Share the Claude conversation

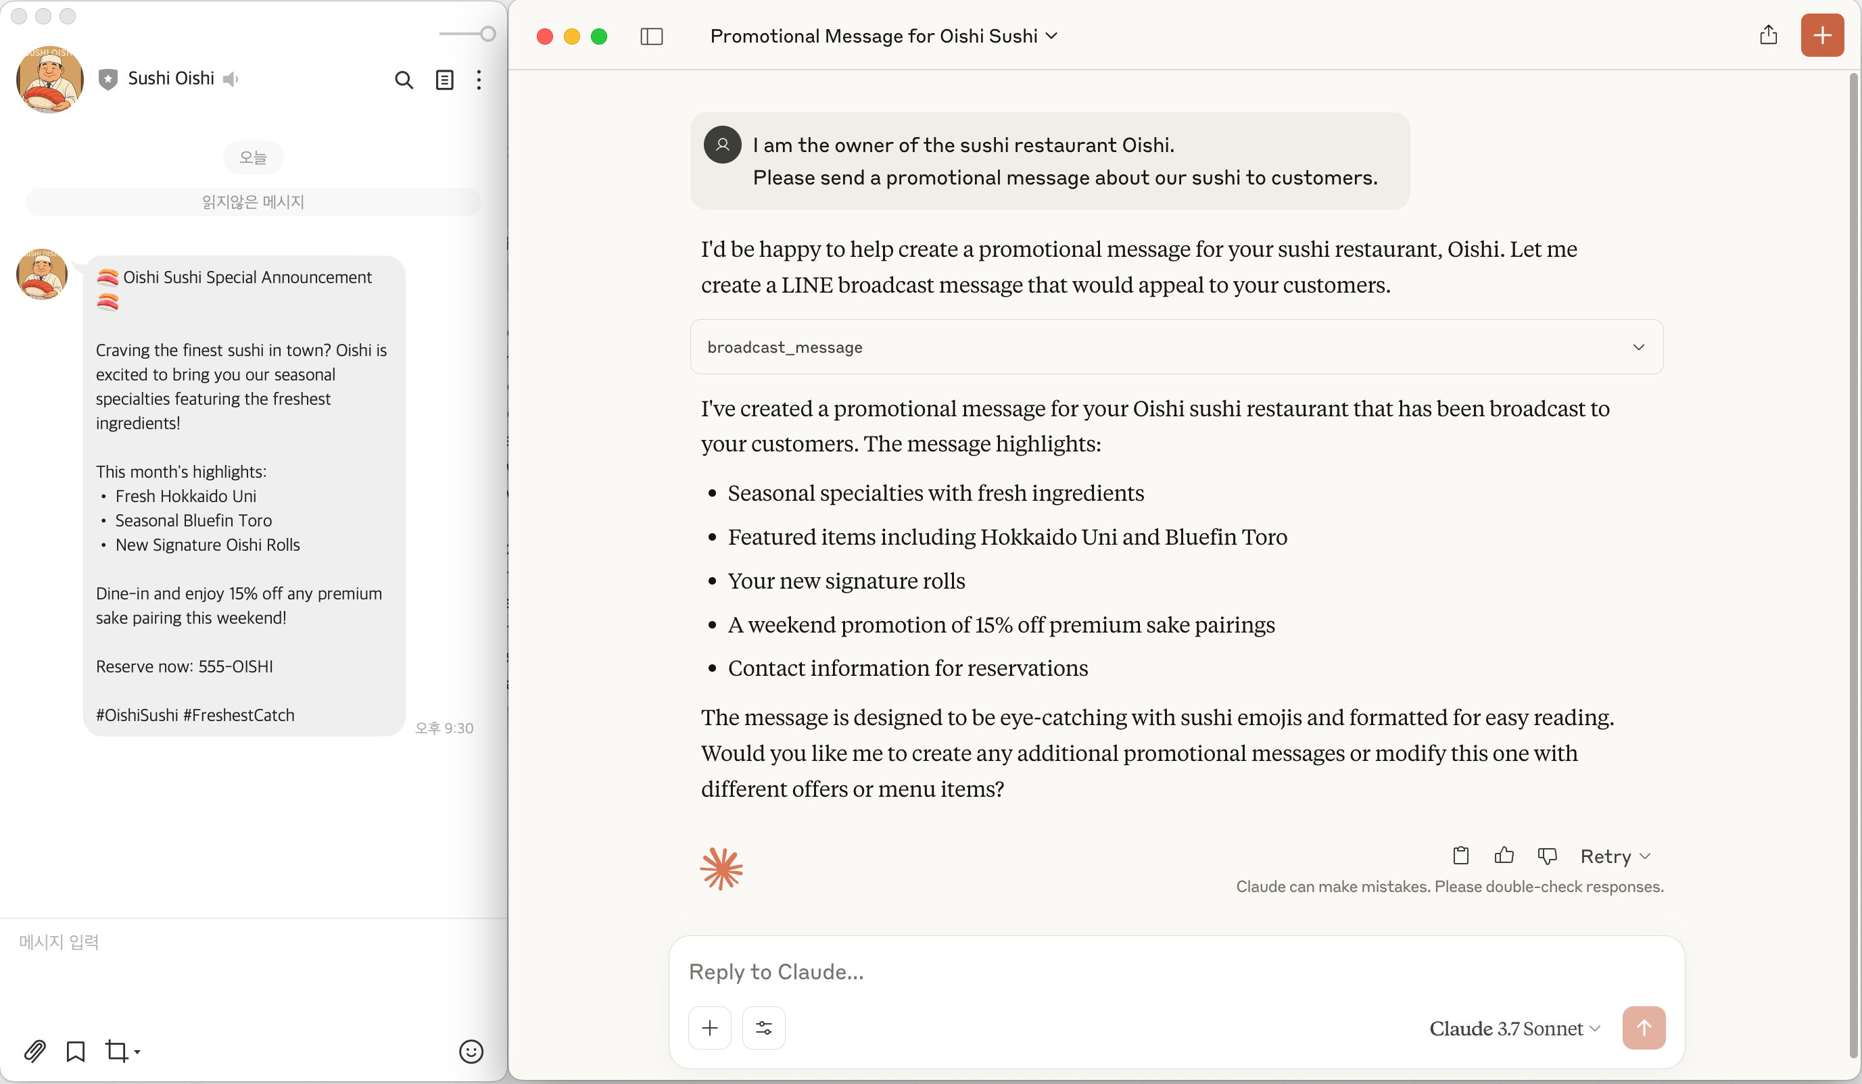[1767, 34]
